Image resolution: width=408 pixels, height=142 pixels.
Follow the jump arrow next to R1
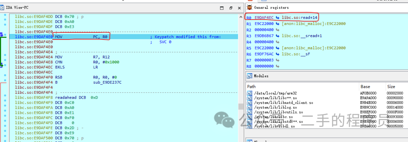278,24
